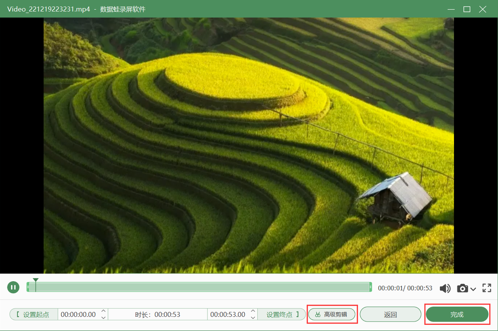
Task: Click the Video_221219223231.mp4 title text
Action: pyautogui.click(x=49, y=9)
